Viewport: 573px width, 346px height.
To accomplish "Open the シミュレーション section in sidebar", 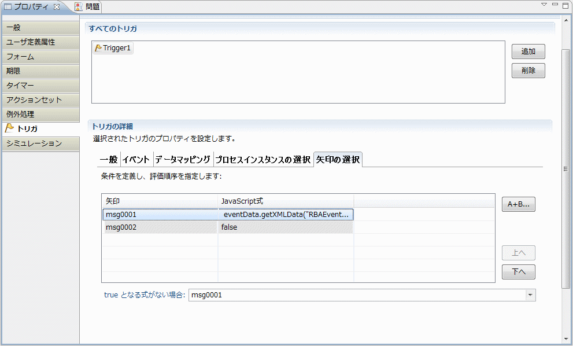I will click(40, 143).
